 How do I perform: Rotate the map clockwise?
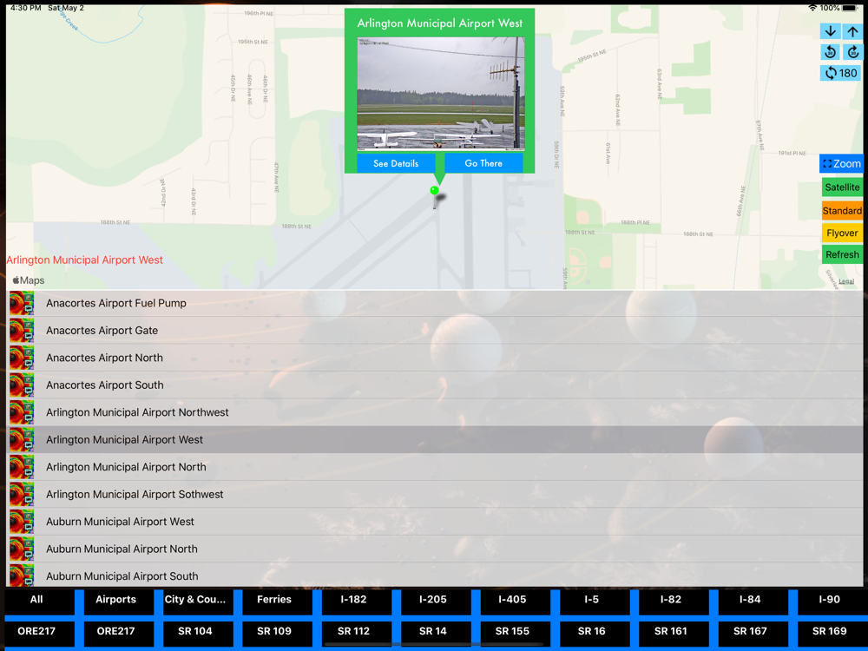pos(852,52)
